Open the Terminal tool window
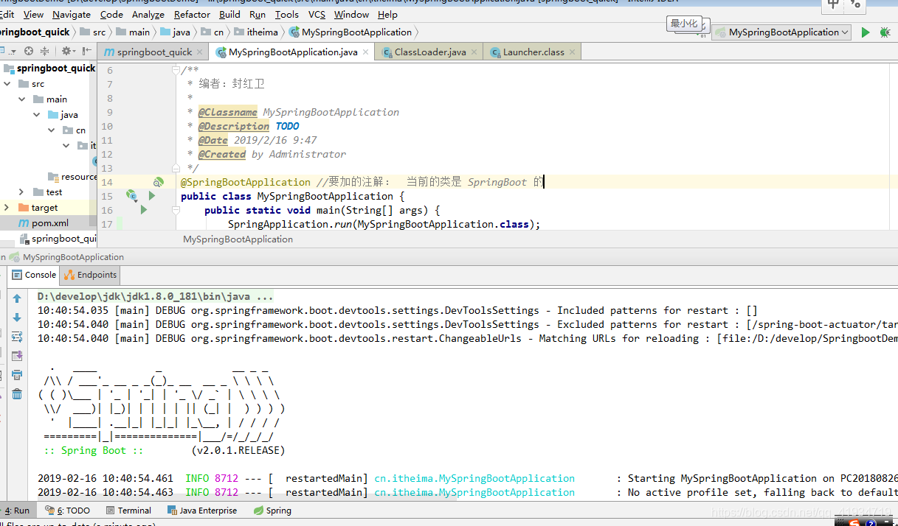This screenshot has width=898, height=526. [x=128, y=510]
